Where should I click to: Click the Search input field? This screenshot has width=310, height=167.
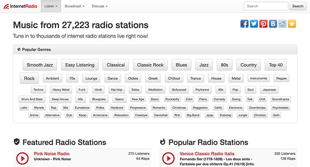point(266,6)
